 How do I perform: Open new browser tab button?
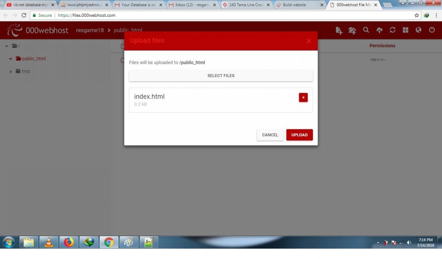387,5
